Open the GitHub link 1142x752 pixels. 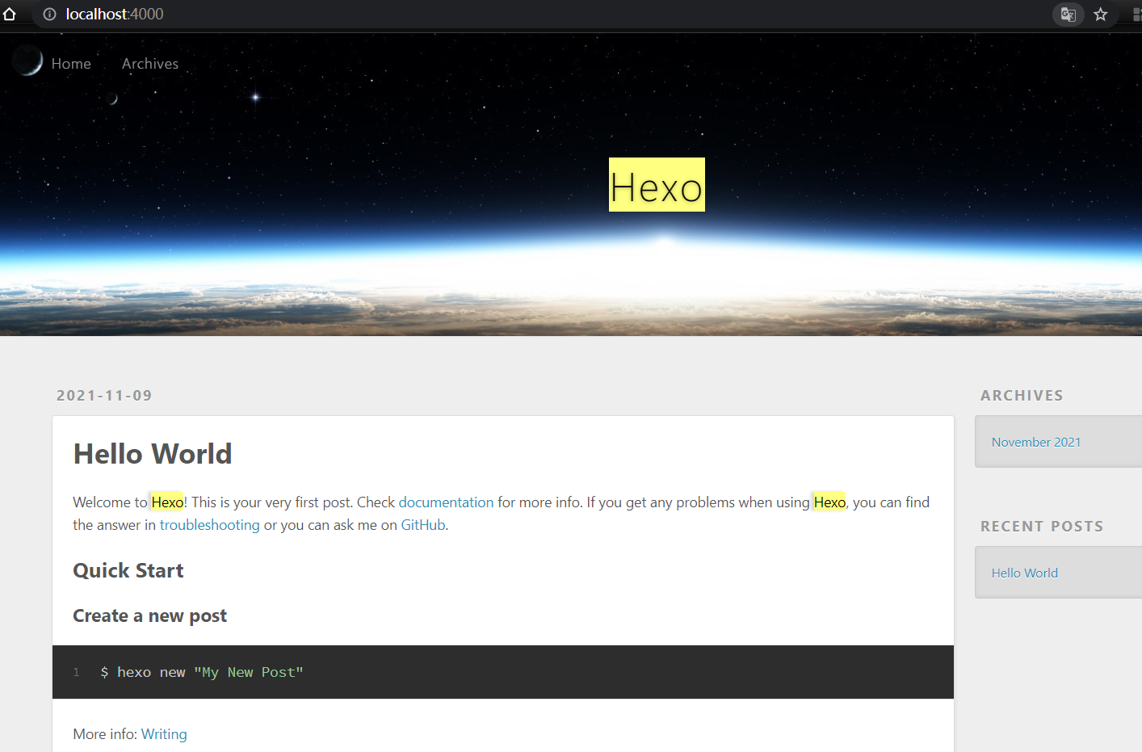tap(423, 525)
